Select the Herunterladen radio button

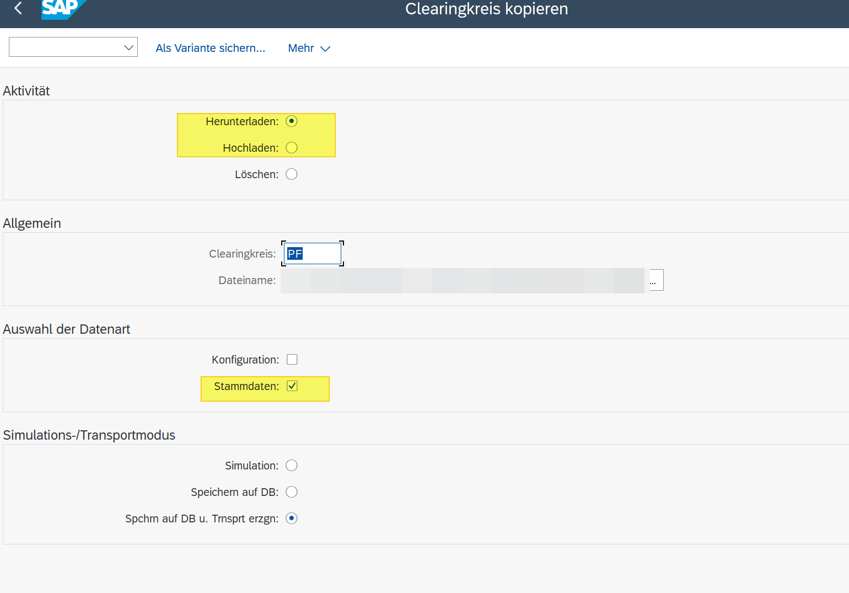coord(292,121)
